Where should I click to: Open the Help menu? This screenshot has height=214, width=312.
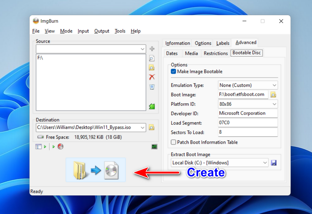tap(136, 31)
